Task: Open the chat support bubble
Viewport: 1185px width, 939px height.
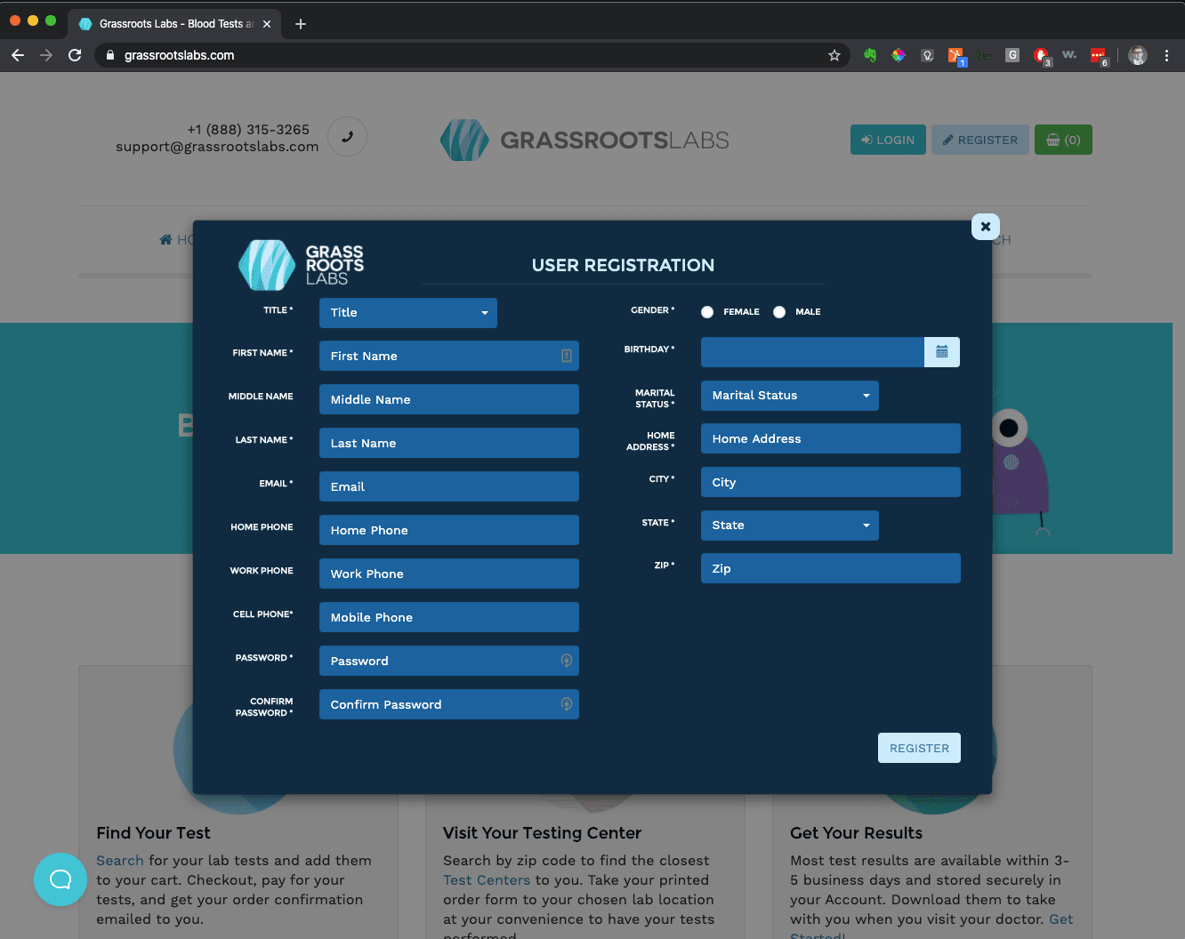Action: pos(60,879)
